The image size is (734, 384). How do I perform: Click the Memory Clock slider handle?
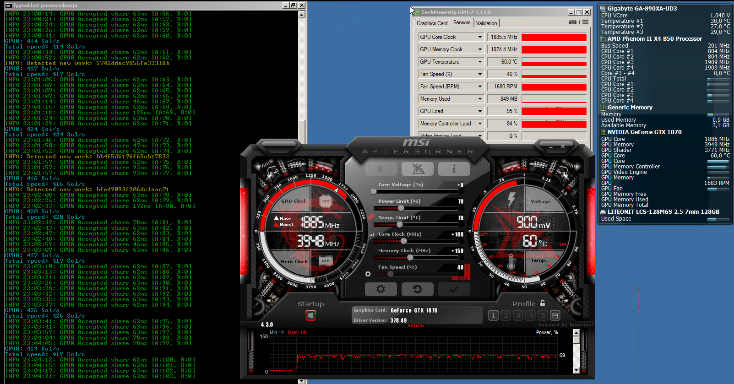point(410,258)
